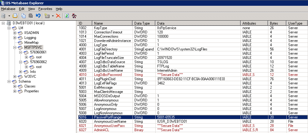Sort by the Data Type column header
Image resolution: width=308 pixels, height=133 pixels.
144,23
